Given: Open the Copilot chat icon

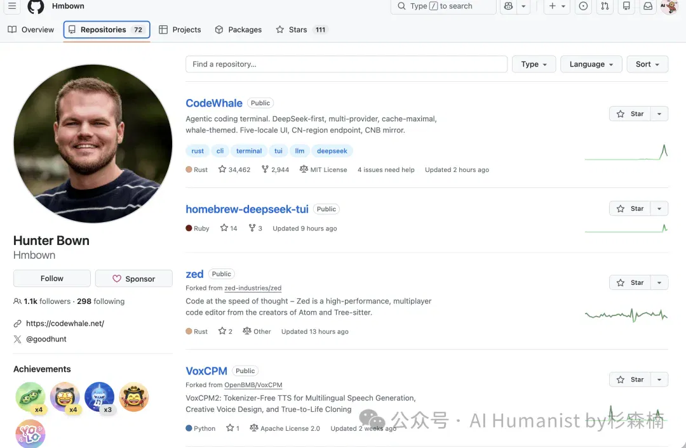Looking at the screenshot, I should (x=508, y=6).
